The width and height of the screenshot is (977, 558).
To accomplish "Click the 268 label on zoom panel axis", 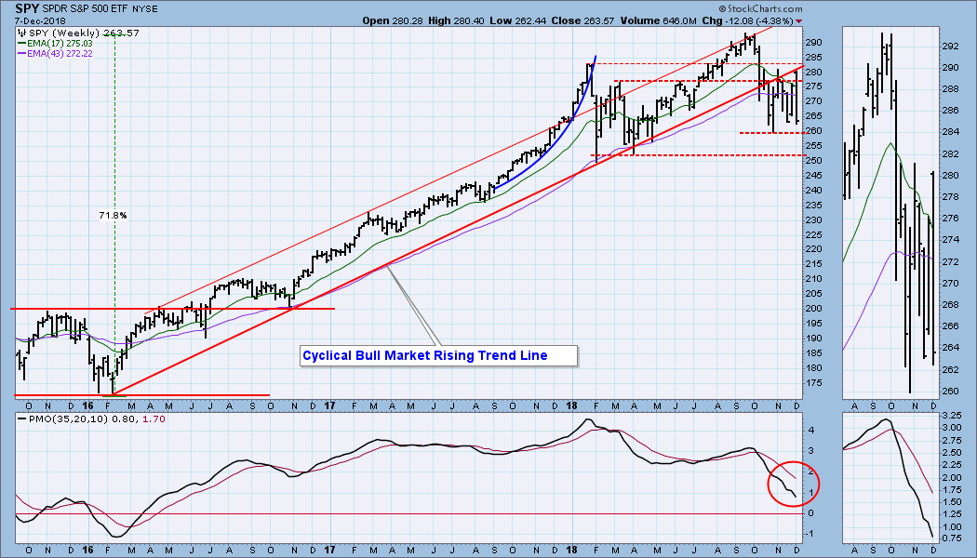I will point(950,304).
